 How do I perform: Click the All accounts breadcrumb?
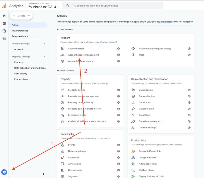pos(34,4)
